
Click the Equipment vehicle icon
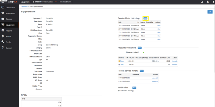click(3, 25)
